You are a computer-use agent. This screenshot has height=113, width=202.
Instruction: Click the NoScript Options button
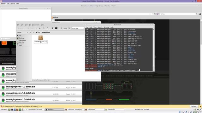194,106
